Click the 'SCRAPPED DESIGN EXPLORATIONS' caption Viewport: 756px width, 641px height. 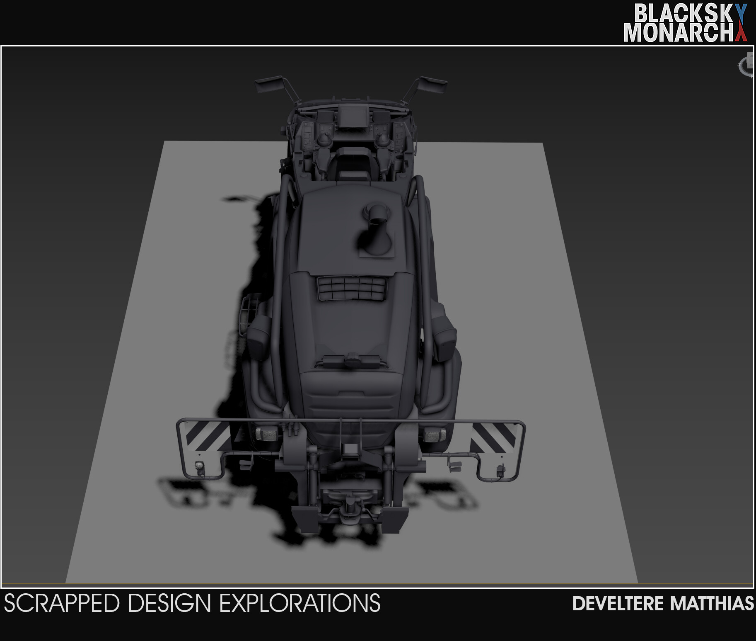click(192, 603)
